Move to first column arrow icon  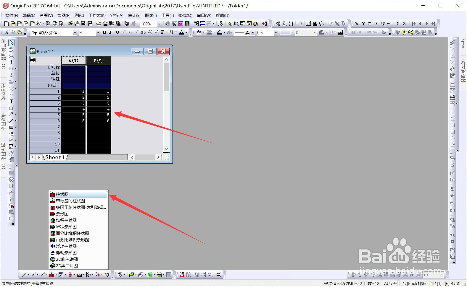414,24
